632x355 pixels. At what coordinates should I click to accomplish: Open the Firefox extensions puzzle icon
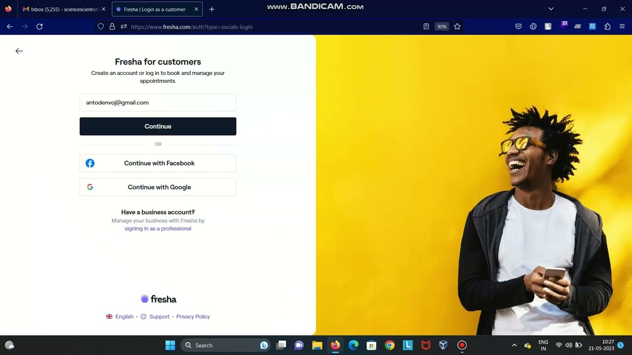pyautogui.click(x=607, y=27)
